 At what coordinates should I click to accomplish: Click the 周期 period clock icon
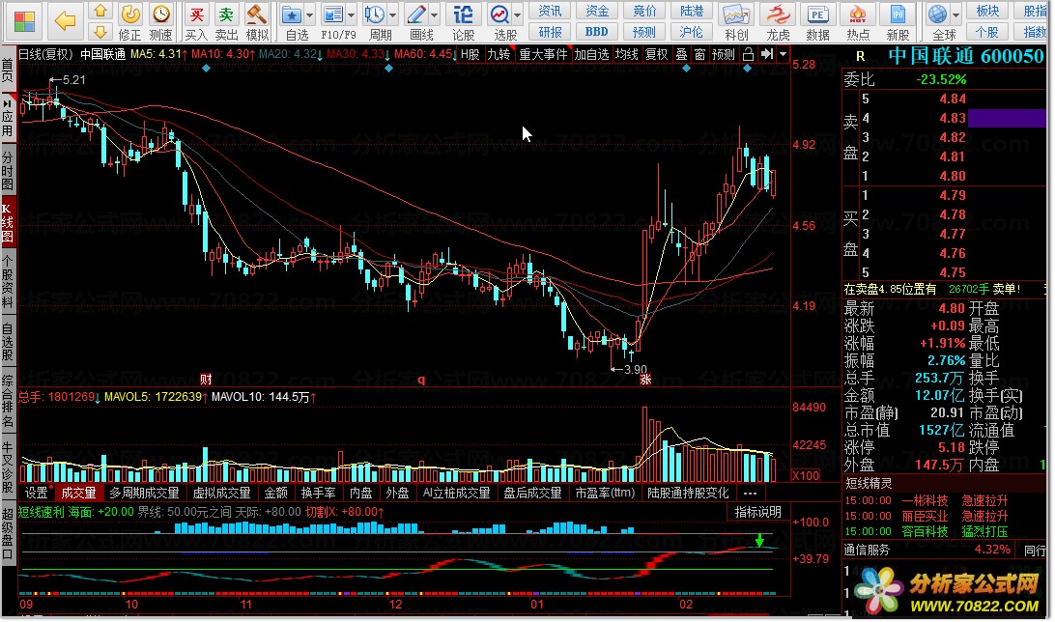click(x=375, y=14)
